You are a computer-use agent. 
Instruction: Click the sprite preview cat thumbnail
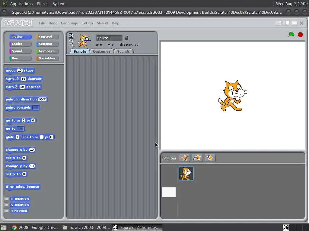tap(84, 41)
